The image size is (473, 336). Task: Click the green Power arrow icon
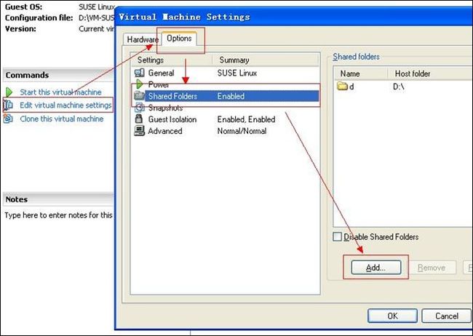[x=140, y=84]
